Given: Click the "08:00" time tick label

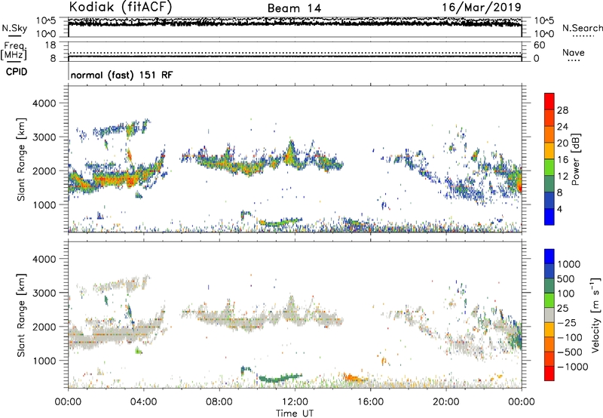Looking at the screenshot, I should click(219, 402).
